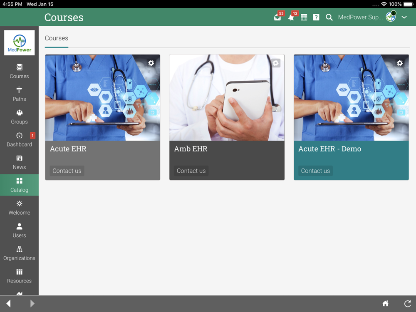Go to Courses in the sidebar
This screenshot has width=416, height=312.
[x=19, y=72]
